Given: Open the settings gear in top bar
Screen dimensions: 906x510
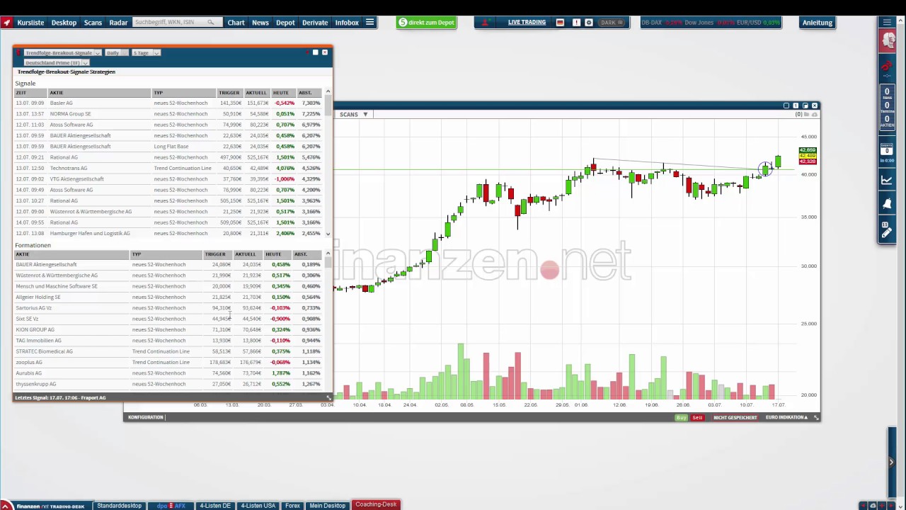Looking at the screenshot, I should pyautogui.click(x=589, y=23).
